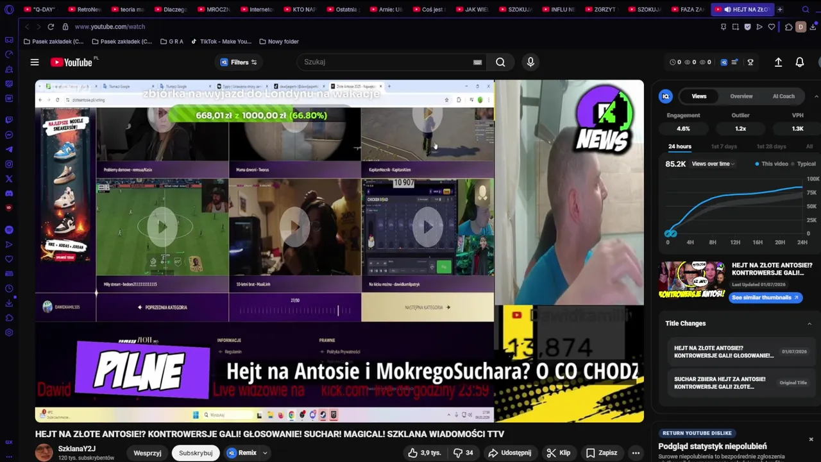Open the SzklanaY2J channel name link
Image resolution: width=821 pixels, height=462 pixels.
76,449
